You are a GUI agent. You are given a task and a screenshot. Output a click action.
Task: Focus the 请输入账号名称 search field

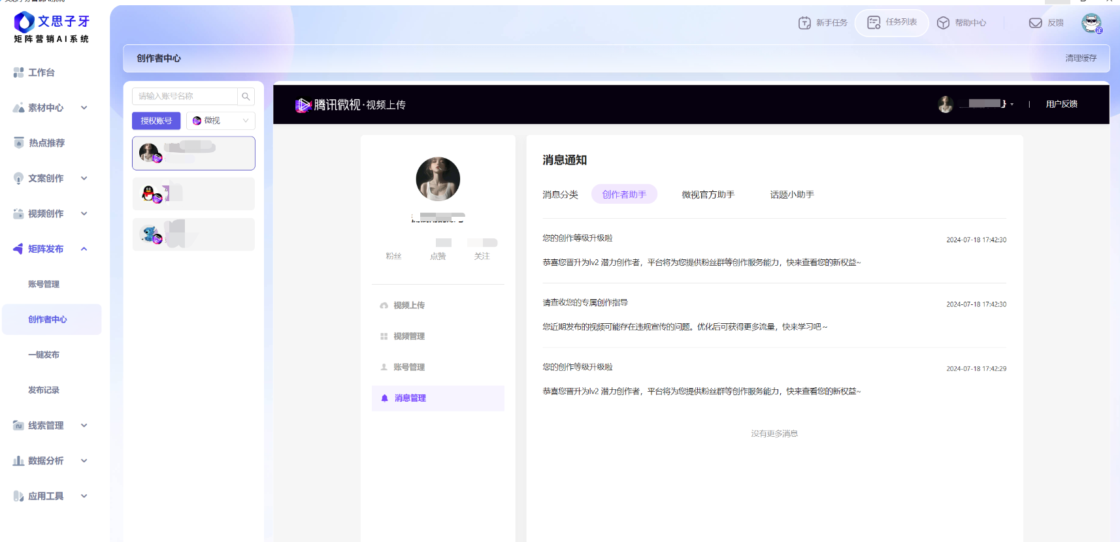point(185,96)
